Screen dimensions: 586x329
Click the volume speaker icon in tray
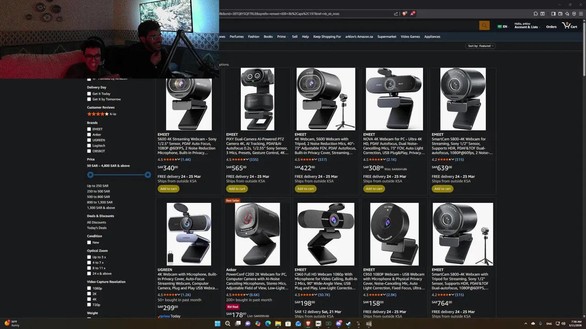563,324
